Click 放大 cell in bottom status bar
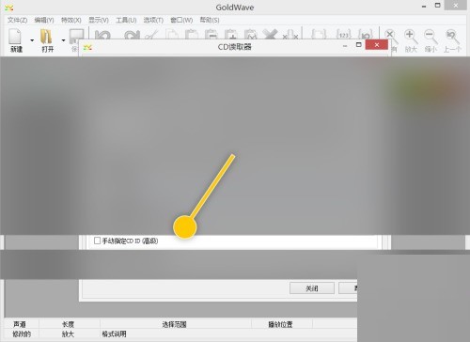 [68, 334]
